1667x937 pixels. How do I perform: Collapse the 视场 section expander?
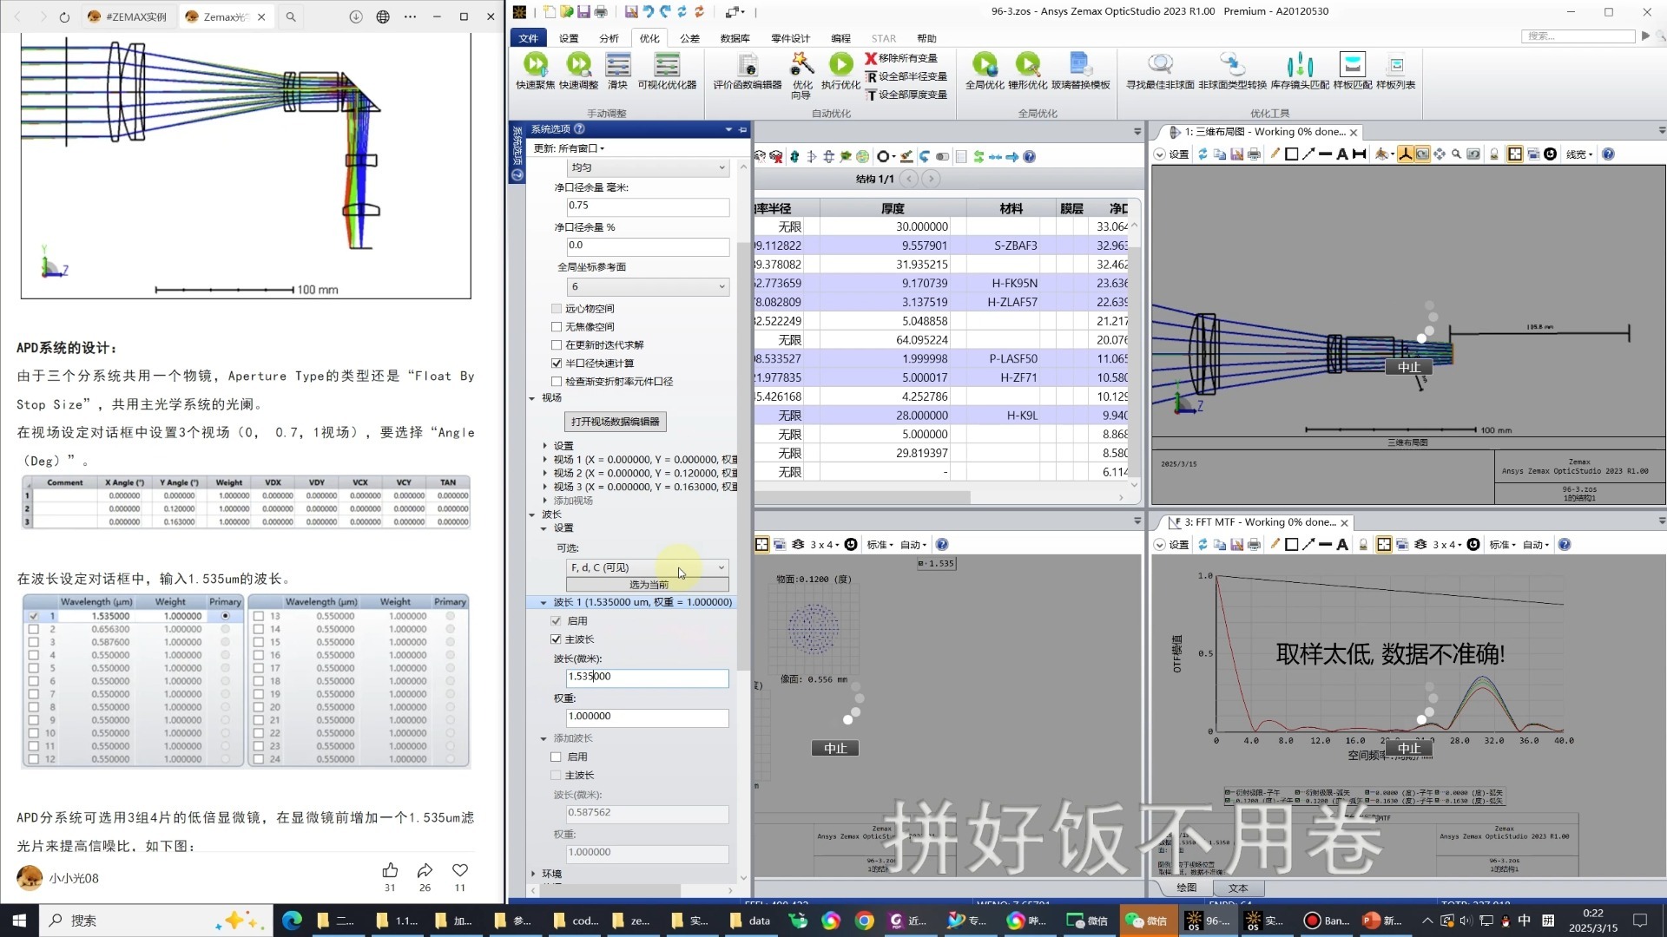point(533,398)
